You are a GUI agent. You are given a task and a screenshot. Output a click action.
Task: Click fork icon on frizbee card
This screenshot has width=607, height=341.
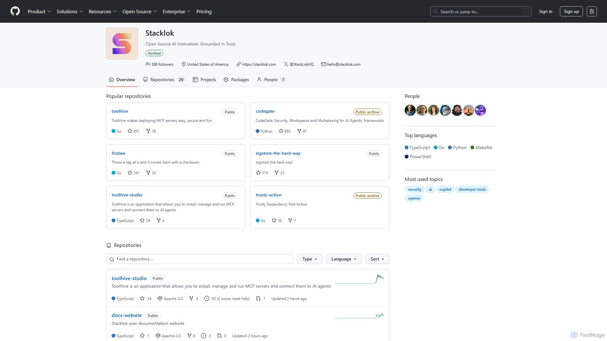(148, 173)
